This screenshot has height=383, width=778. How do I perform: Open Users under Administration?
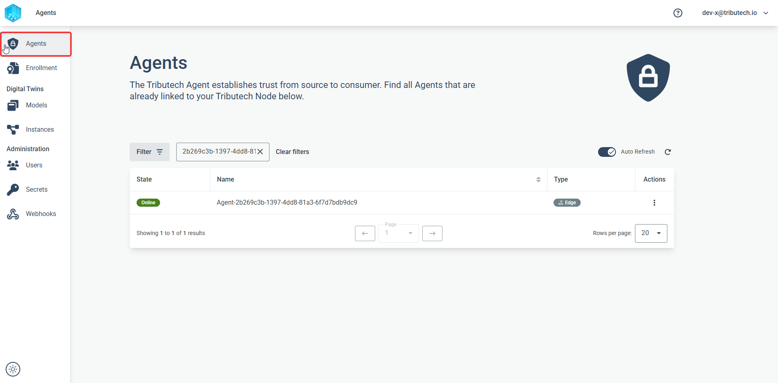click(x=35, y=165)
